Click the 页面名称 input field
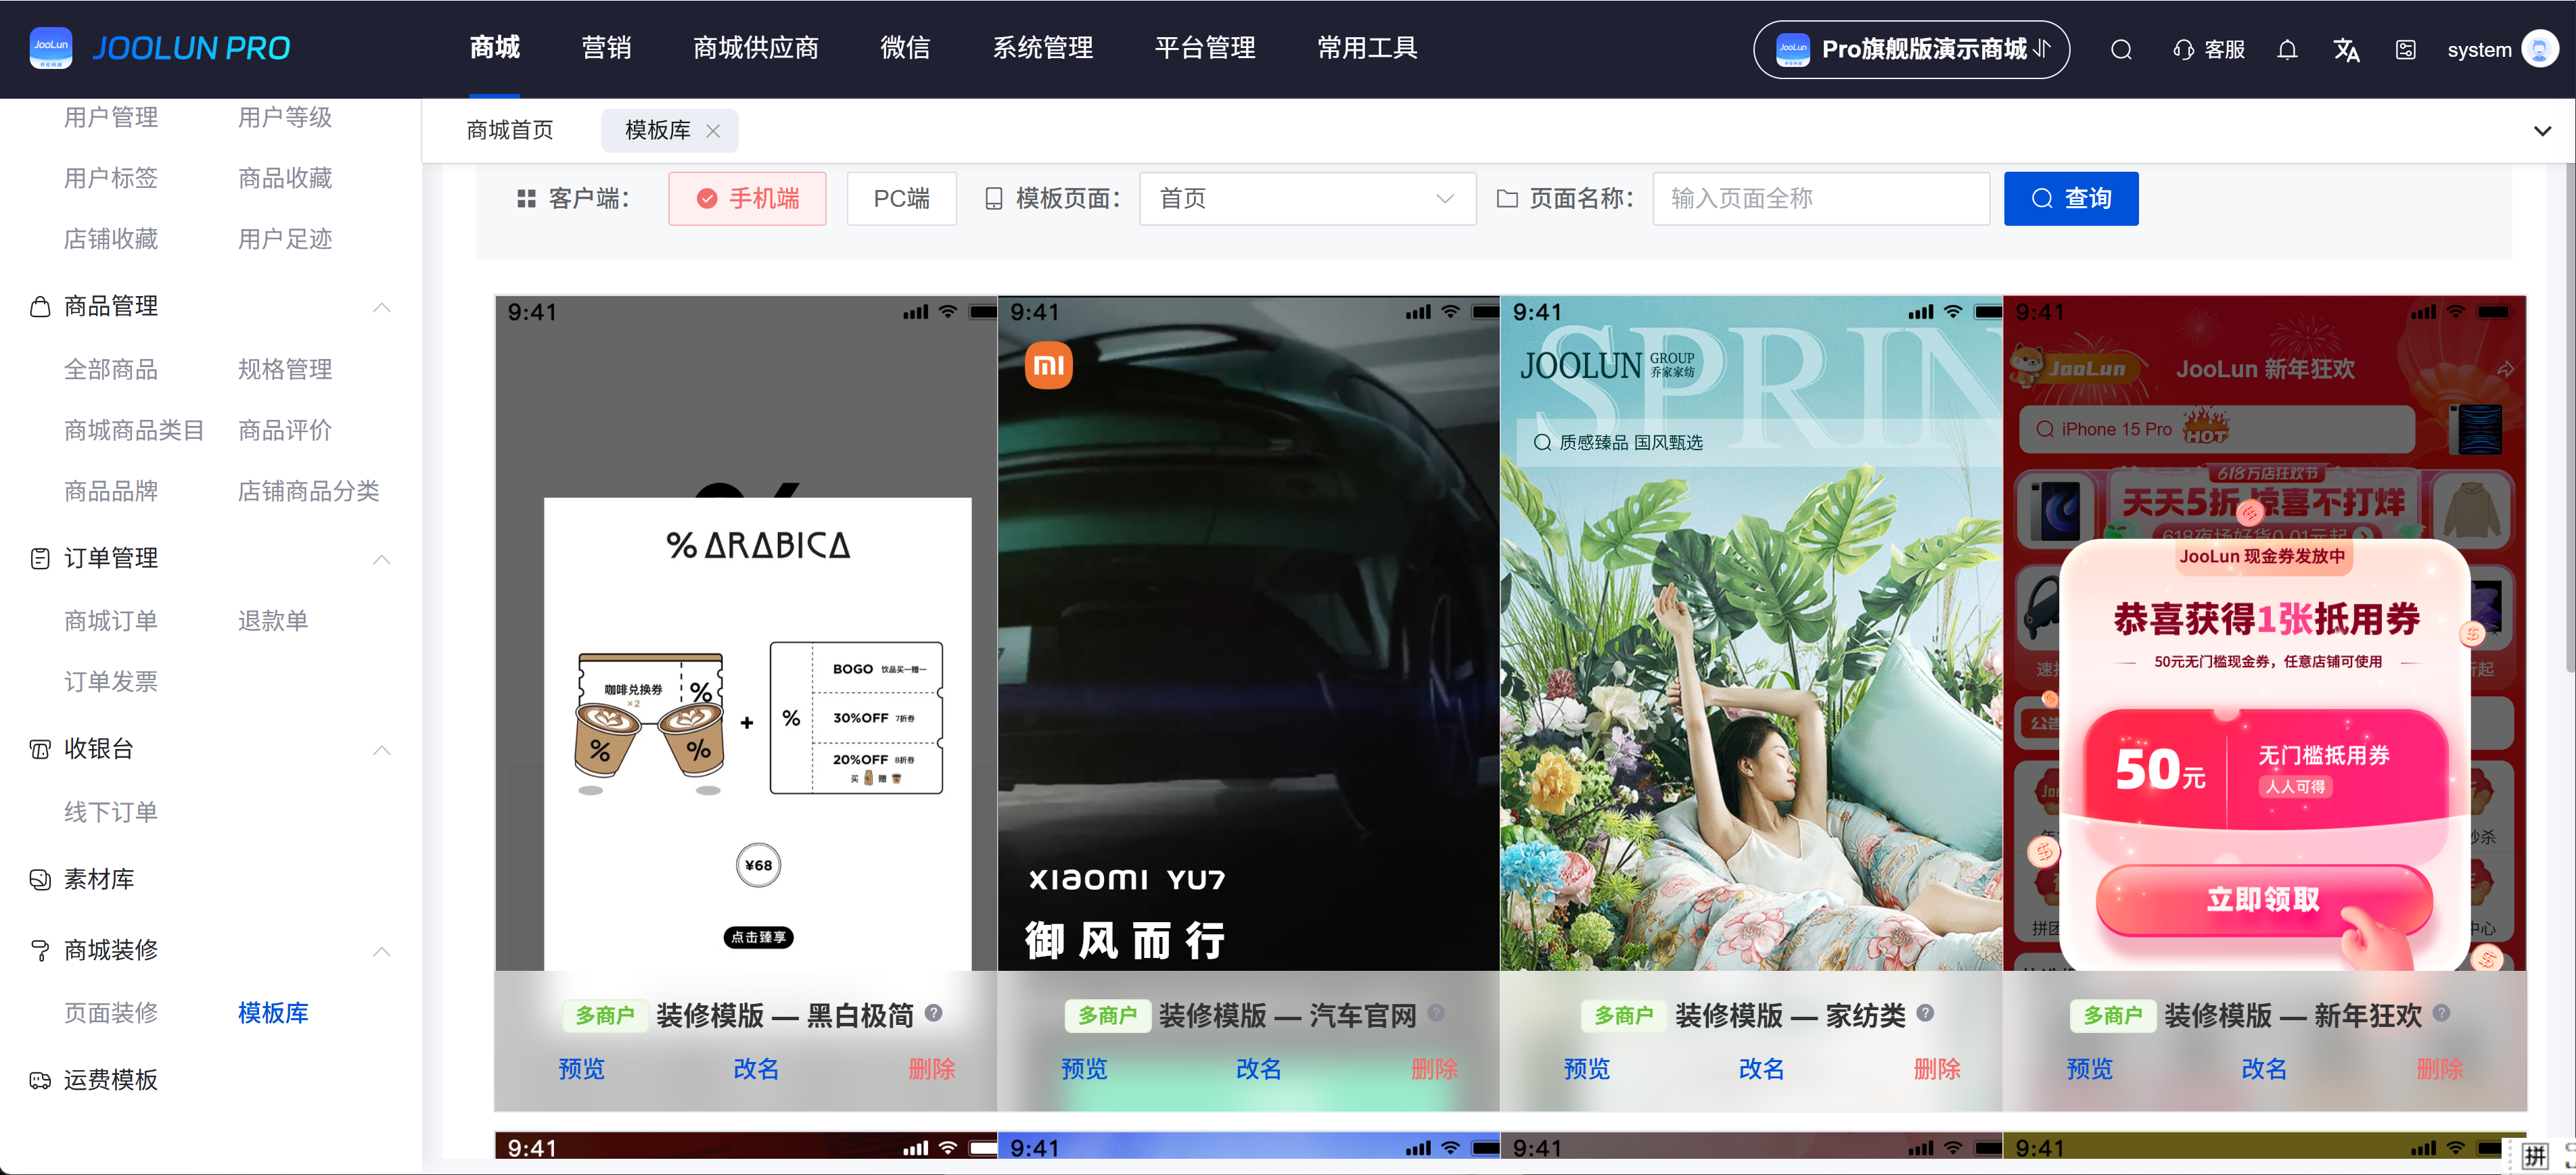2576x1175 pixels. (x=1821, y=199)
